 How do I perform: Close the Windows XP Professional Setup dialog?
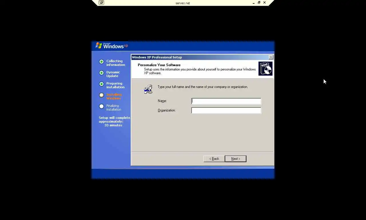point(271,57)
